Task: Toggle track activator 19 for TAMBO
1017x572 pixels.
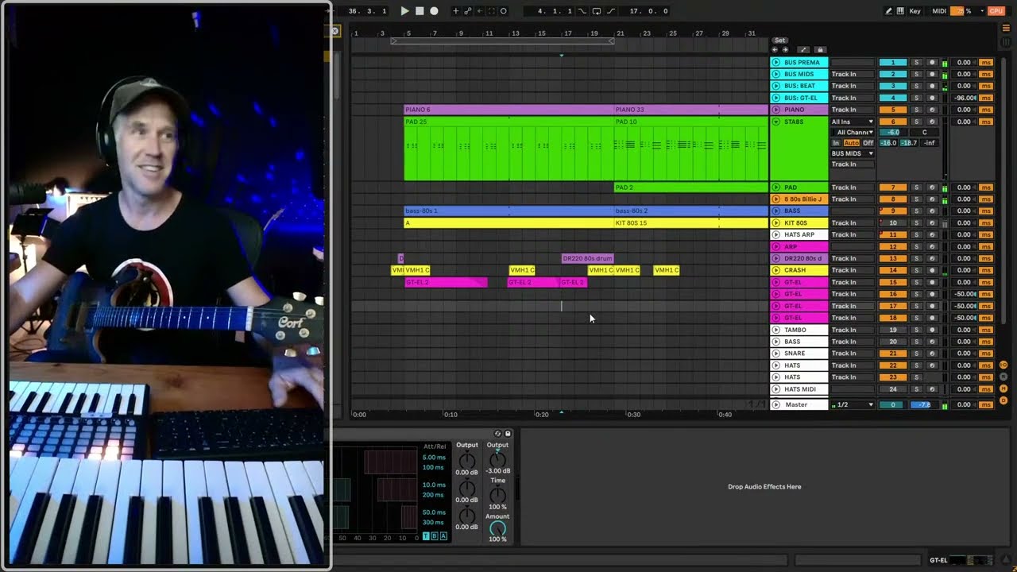Action: [x=893, y=330]
